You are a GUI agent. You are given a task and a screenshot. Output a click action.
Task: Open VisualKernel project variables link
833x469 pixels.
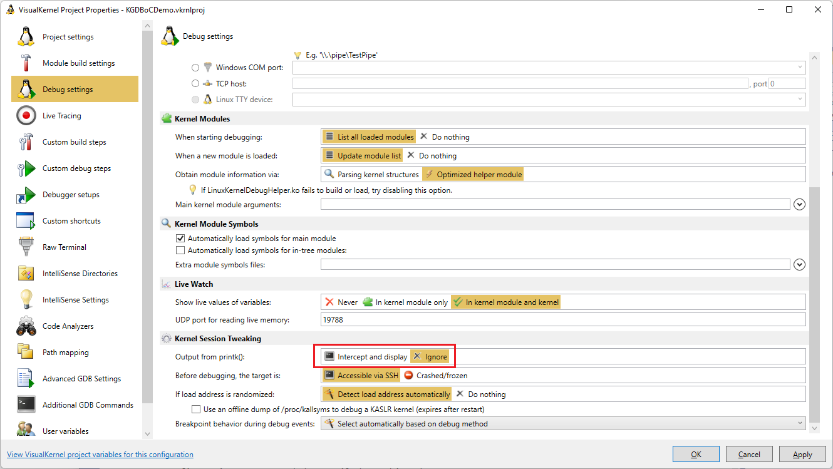[100, 455]
